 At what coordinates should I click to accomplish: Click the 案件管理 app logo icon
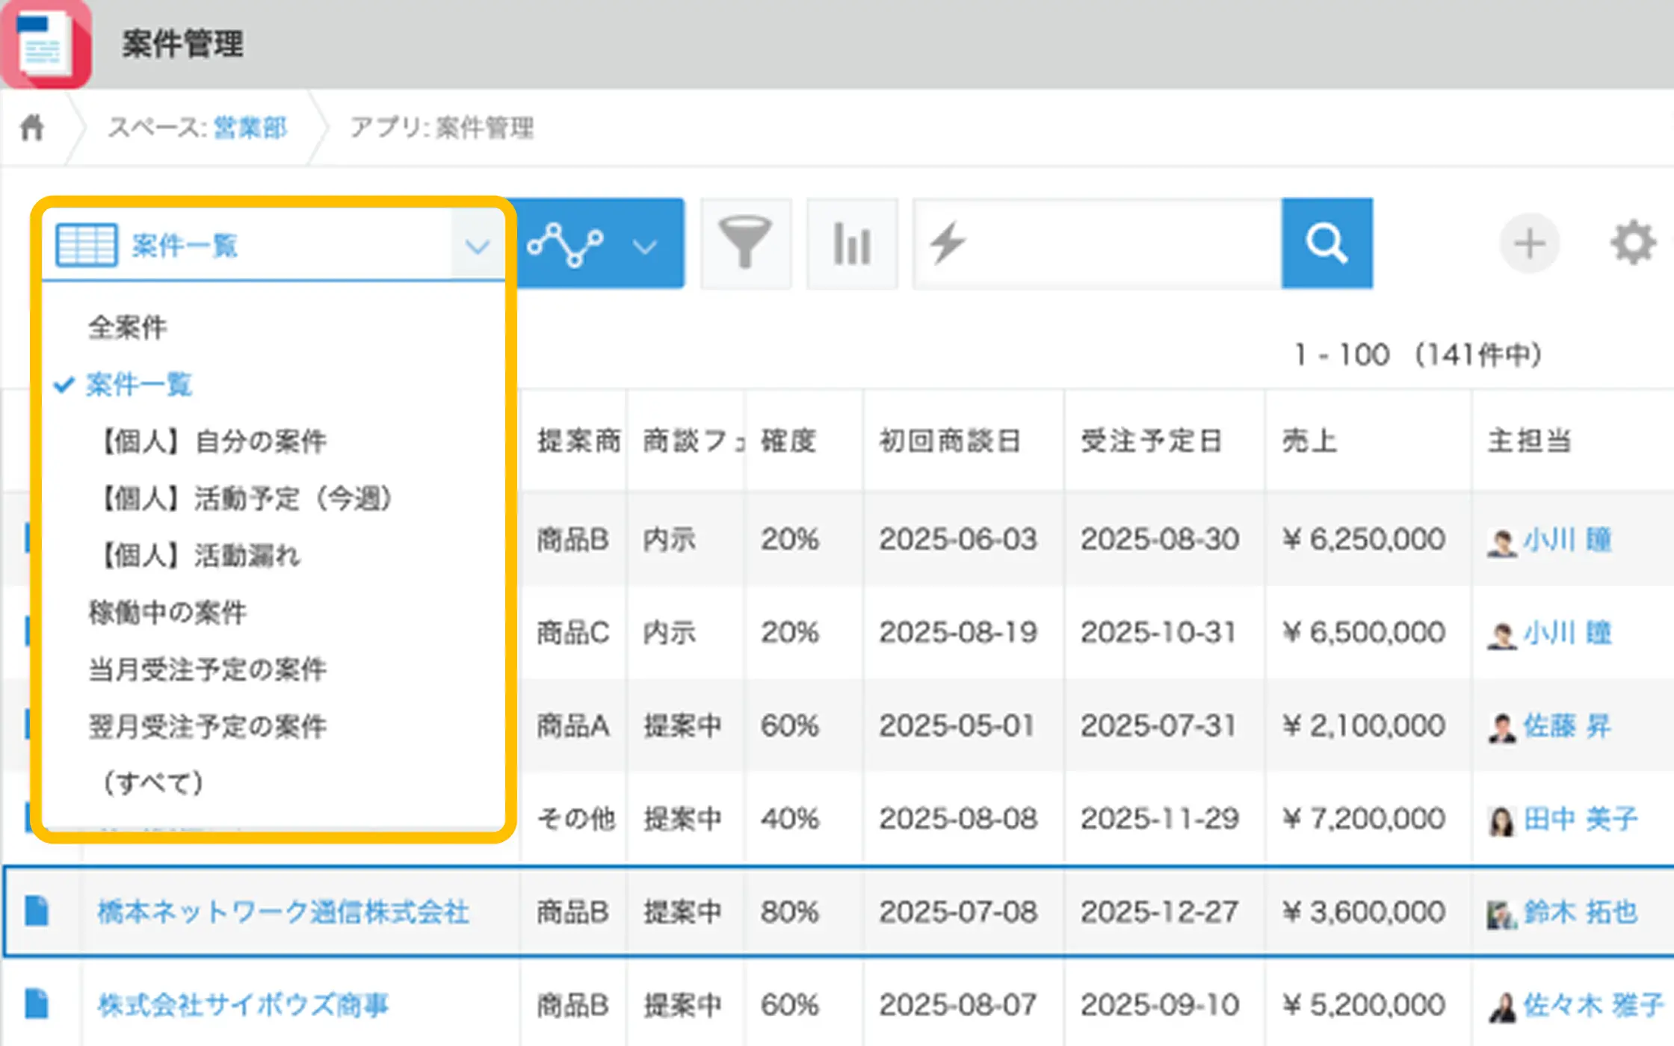point(46,43)
